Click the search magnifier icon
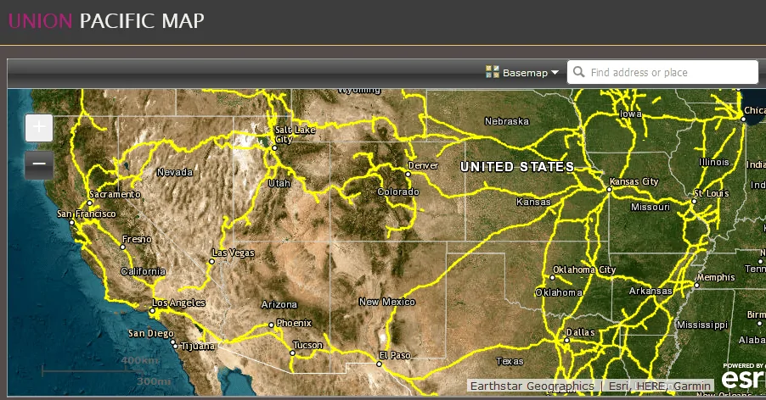Screen dimensions: 766x400 click(x=579, y=72)
